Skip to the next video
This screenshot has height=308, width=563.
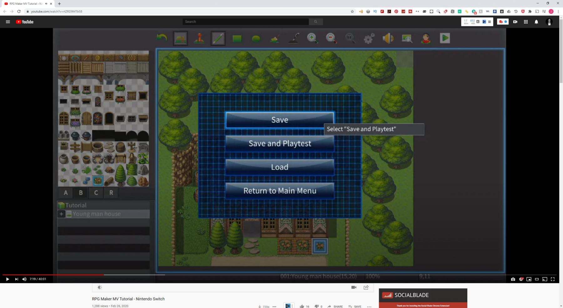[17, 279]
